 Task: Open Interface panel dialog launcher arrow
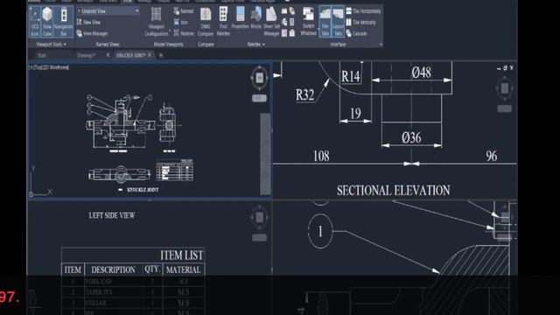381,45
